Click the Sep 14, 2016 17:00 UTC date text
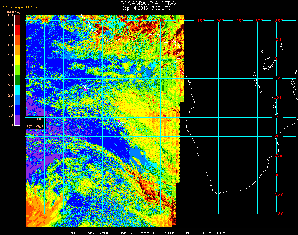Screen dimensions: 298x235 pyautogui.click(x=146, y=8)
